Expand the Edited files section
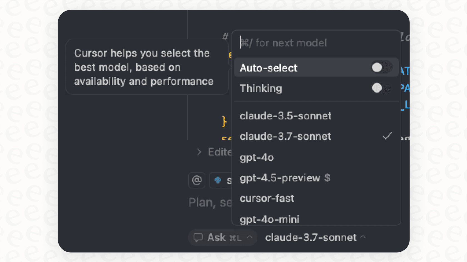467x262 pixels. click(199, 152)
